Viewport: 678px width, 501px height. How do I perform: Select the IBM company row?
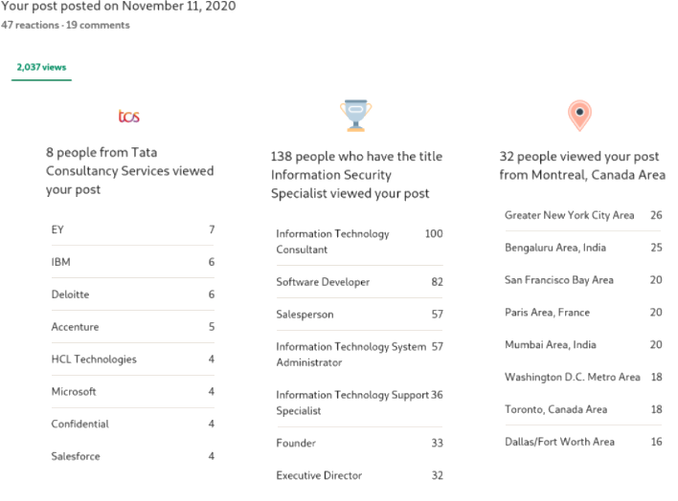(x=133, y=262)
